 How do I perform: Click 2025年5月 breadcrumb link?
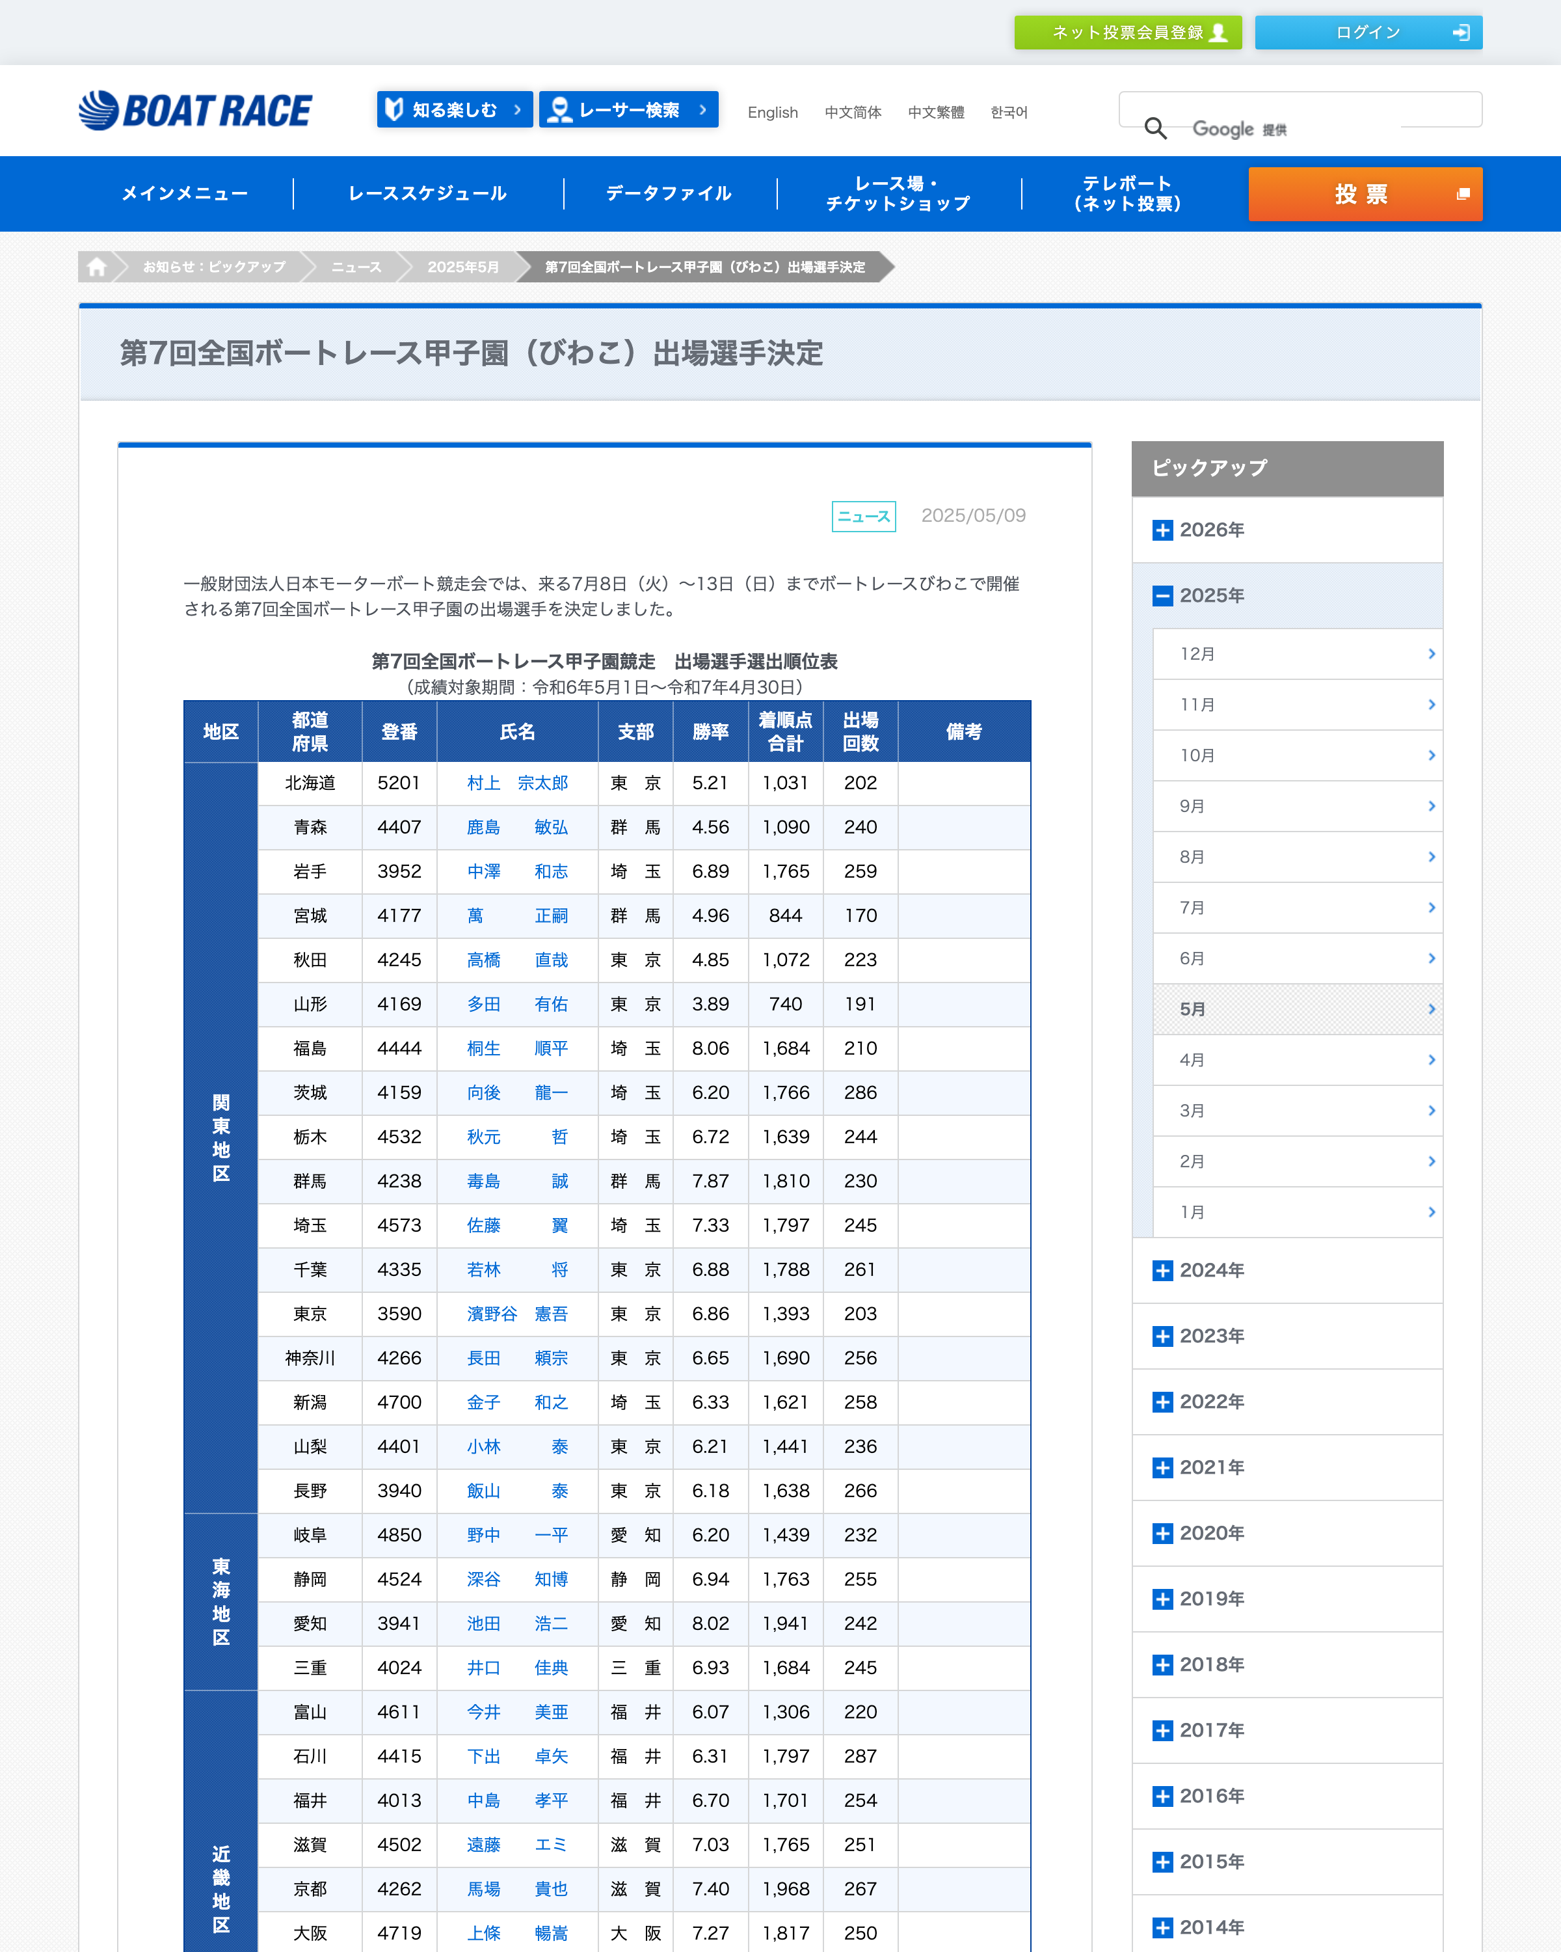463,267
